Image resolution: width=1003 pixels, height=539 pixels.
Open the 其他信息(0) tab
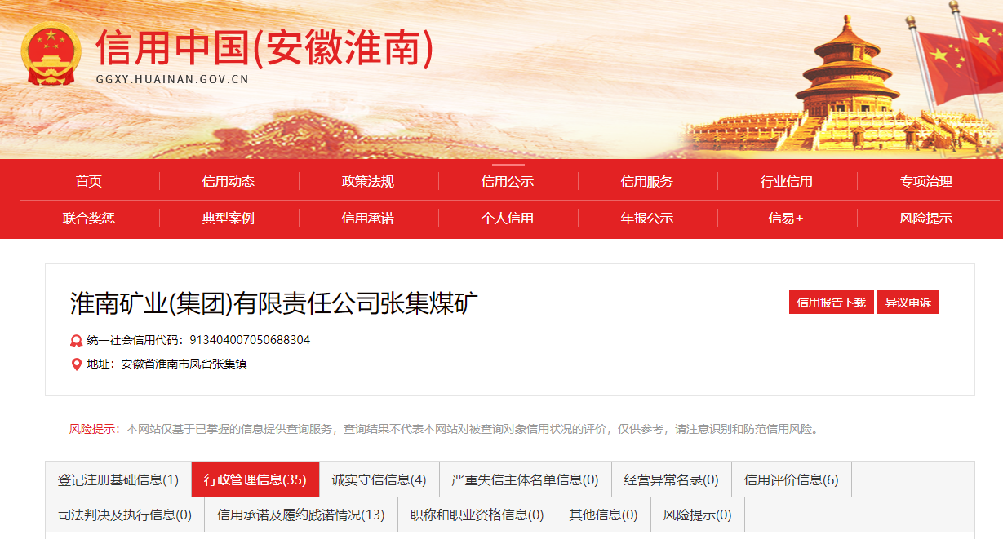pyautogui.click(x=604, y=515)
